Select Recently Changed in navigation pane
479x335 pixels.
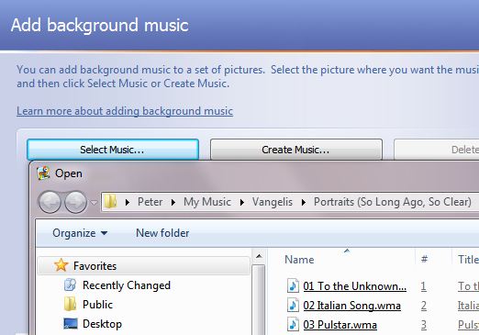127,285
